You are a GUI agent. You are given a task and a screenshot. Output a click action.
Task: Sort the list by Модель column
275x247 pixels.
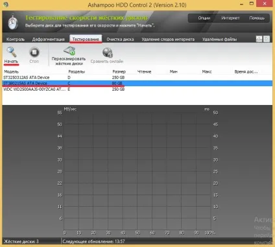click(12, 71)
